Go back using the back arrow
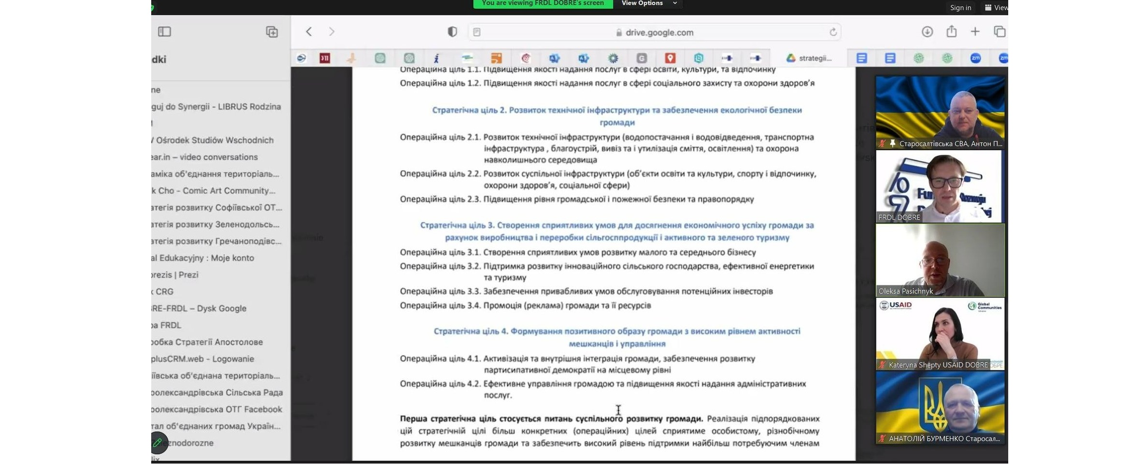The width and height of the screenshot is (1143, 464). [309, 32]
